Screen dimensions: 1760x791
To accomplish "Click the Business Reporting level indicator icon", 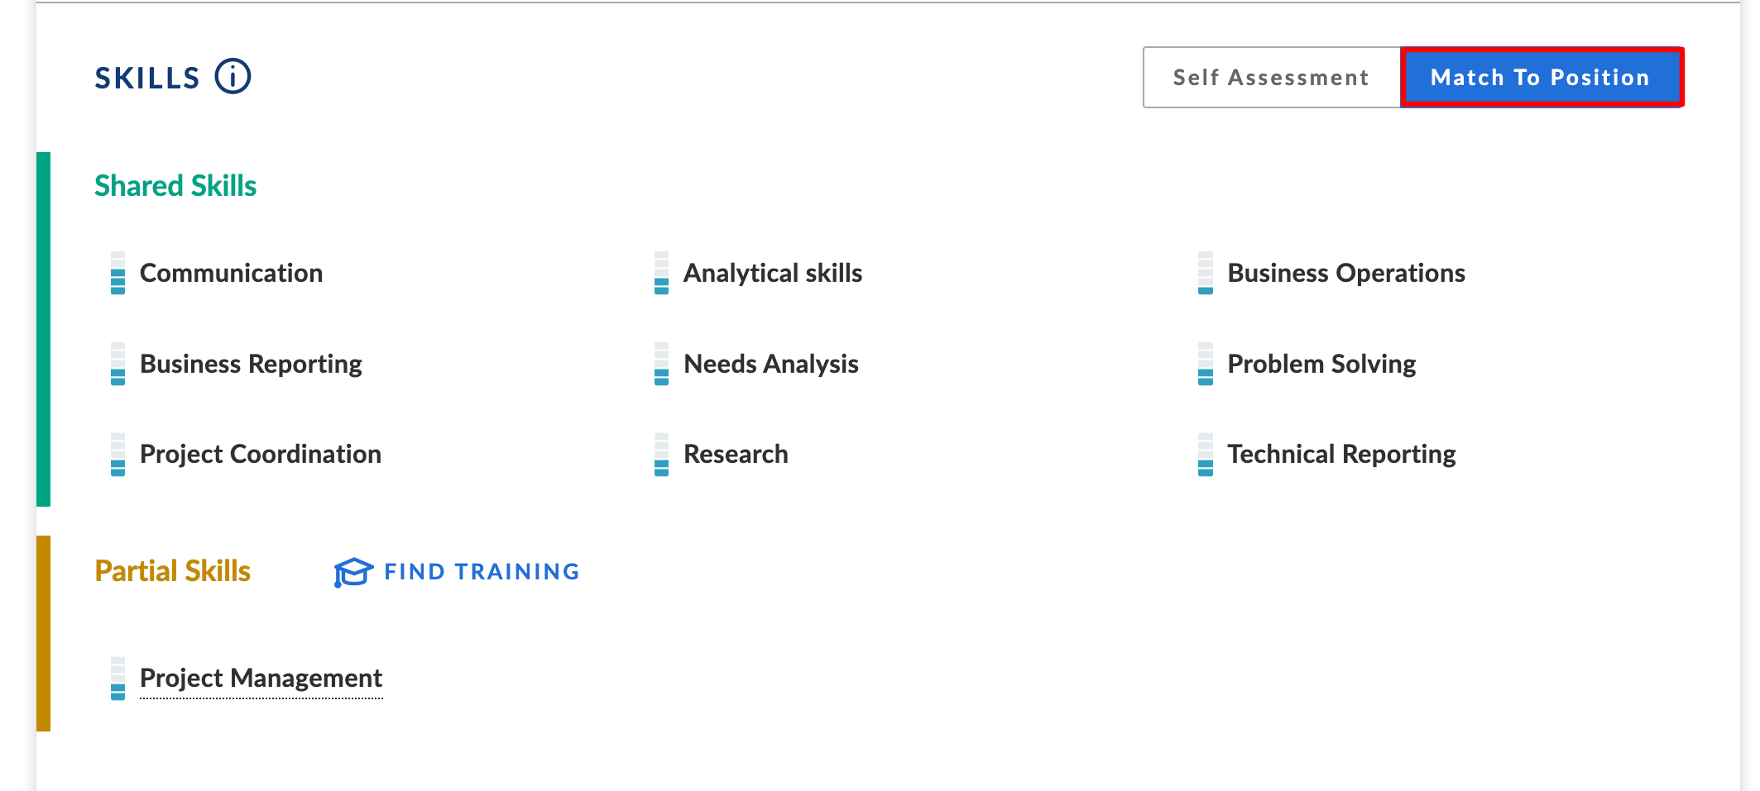I will point(117,364).
